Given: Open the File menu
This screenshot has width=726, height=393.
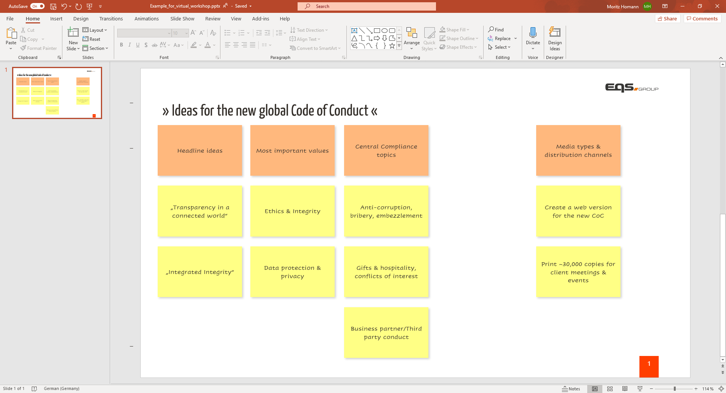Looking at the screenshot, I should coord(10,19).
